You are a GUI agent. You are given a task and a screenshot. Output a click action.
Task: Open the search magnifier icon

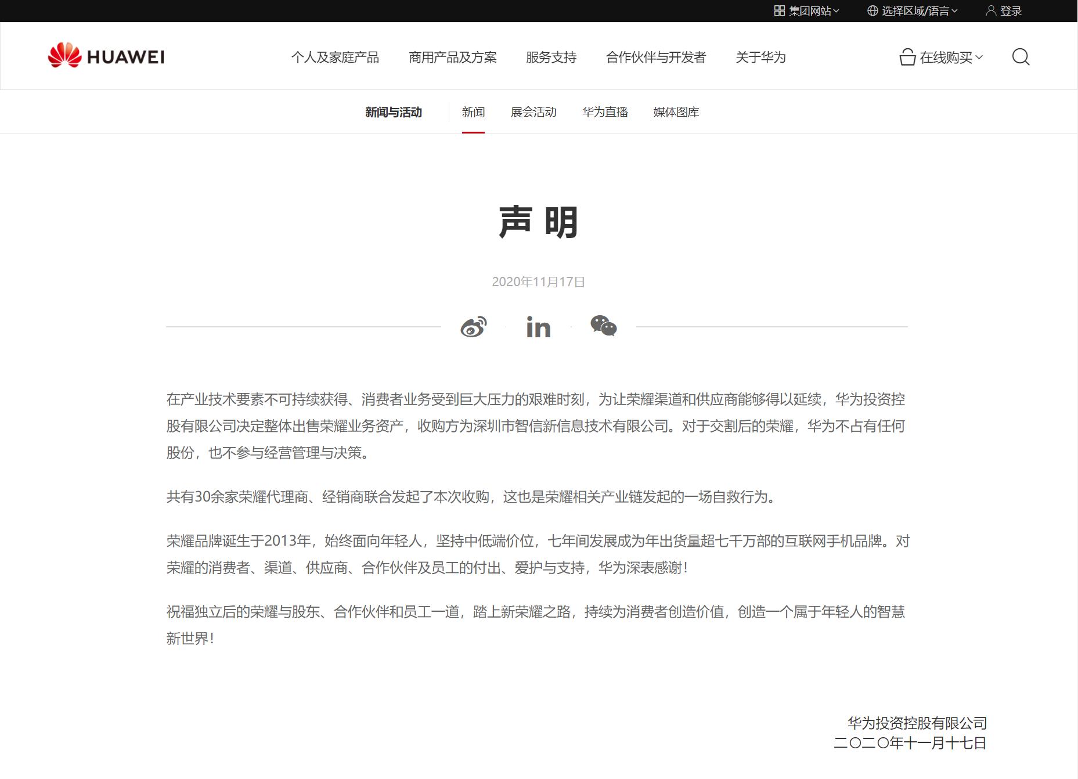1021,57
